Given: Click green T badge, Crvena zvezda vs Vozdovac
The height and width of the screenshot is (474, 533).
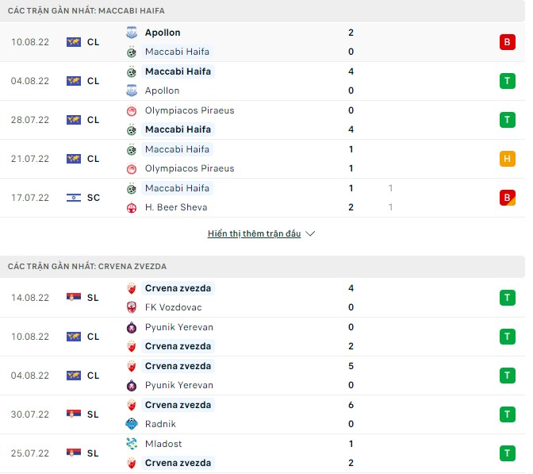Looking at the screenshot, I should pyautogui.click(x=506, y=298).
